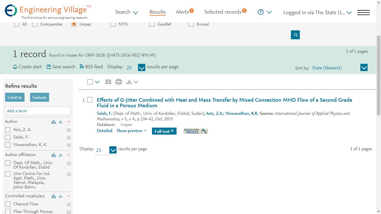Screen dimensions: 381x214
Task: Click the Create alert link
Action: click(x=30, y=67)
